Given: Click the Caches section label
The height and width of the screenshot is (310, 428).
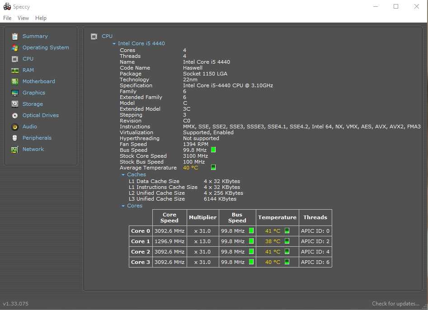Looking at the screenshot, I should (136, 174).
